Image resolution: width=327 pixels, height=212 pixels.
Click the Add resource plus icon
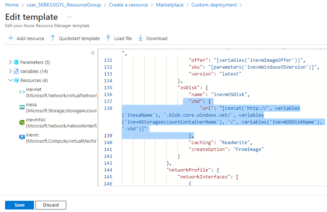pyautogui.click(x=11, y=38)
